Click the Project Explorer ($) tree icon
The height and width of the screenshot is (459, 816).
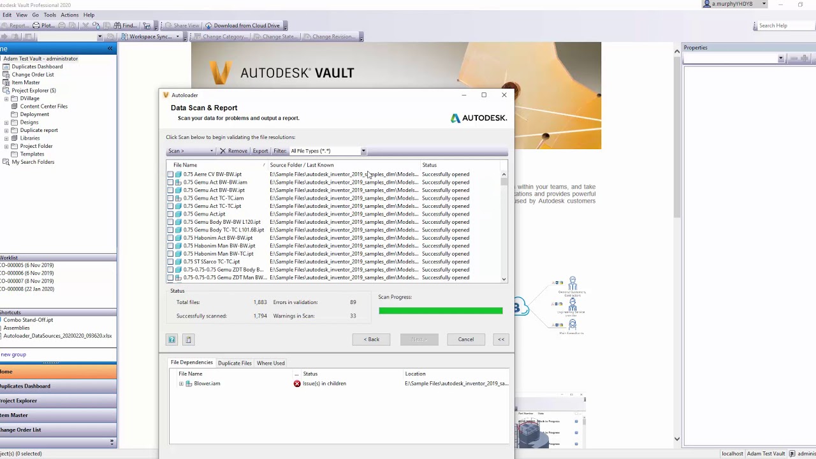(6, 91)
